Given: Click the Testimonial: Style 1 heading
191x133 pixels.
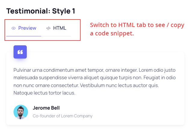Looking at the screenshot, I should point(41,11).
